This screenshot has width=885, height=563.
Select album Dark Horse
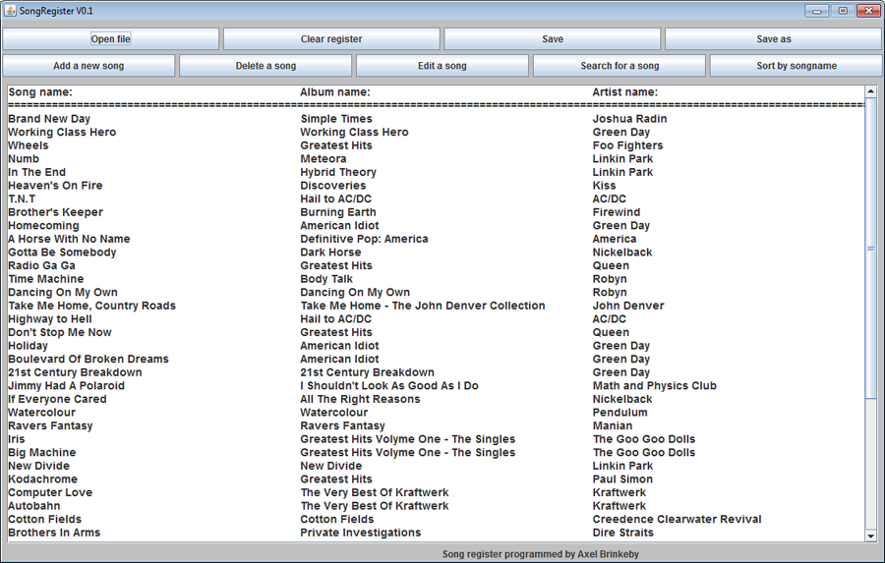click(330, 253)
